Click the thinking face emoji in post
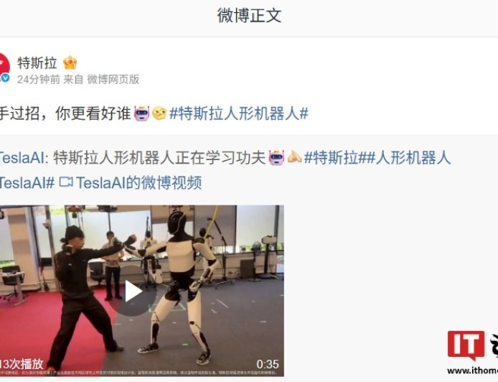498x382 pixels. (x=159, y=113)
